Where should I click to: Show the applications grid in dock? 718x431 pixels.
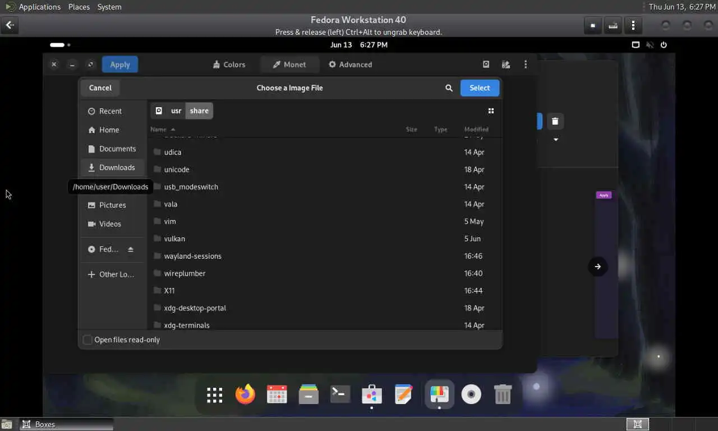tap(214, 395)
